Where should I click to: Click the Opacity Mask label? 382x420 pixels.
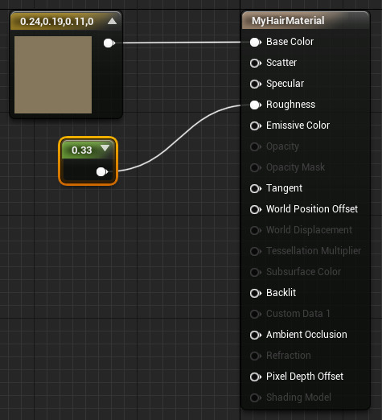[295, 167]
